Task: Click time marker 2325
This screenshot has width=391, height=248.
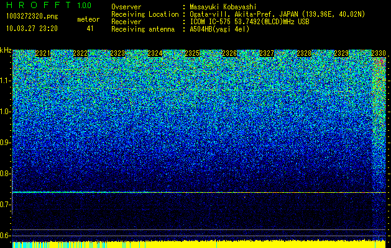Action: pyautogui.click(x=192, y=53)
